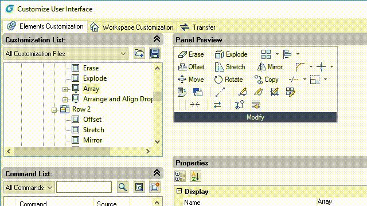
Task: Open a customization file via folder icon
Action: coord(139,53)
